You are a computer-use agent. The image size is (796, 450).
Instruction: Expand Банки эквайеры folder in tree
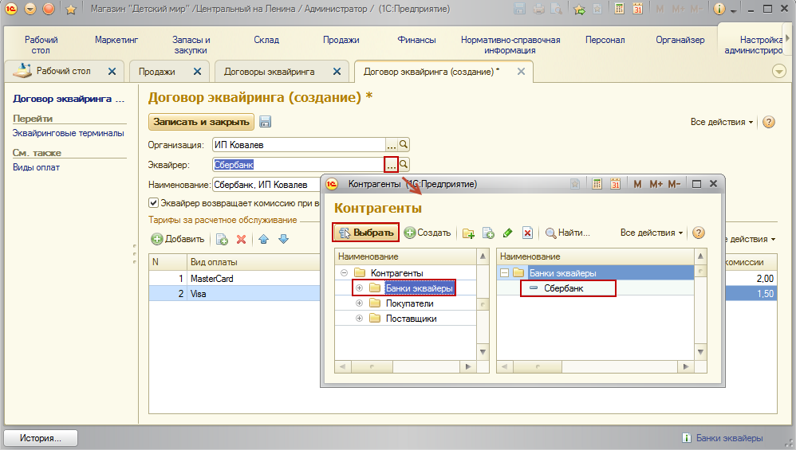point(359,288)
